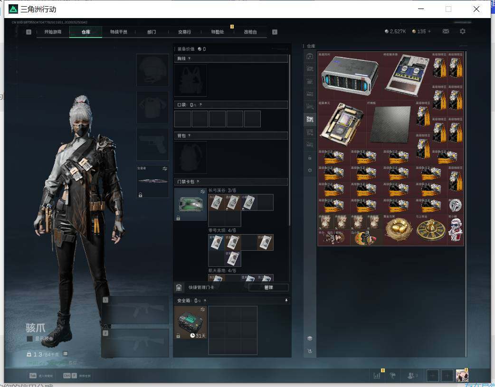
Task: Open the settings gear in top bar
Action: 463,31
